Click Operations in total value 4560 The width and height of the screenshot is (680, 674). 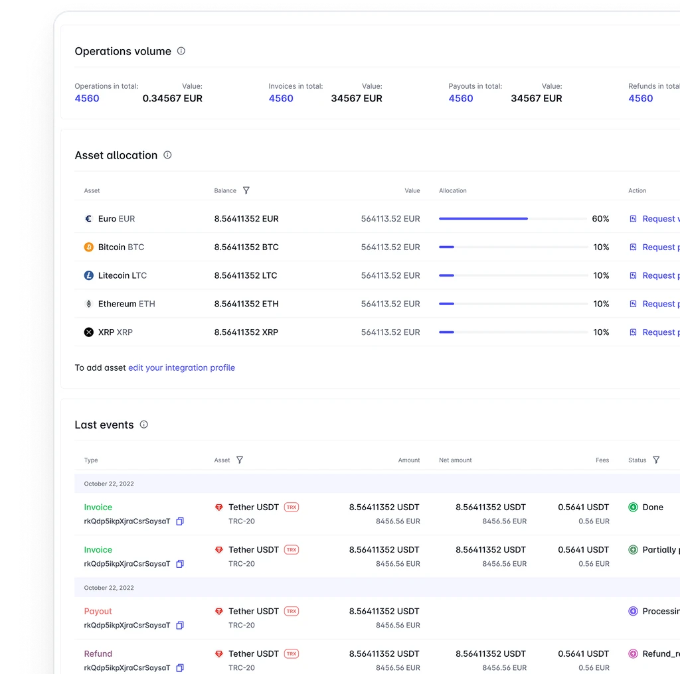click(x=87, y=98)
